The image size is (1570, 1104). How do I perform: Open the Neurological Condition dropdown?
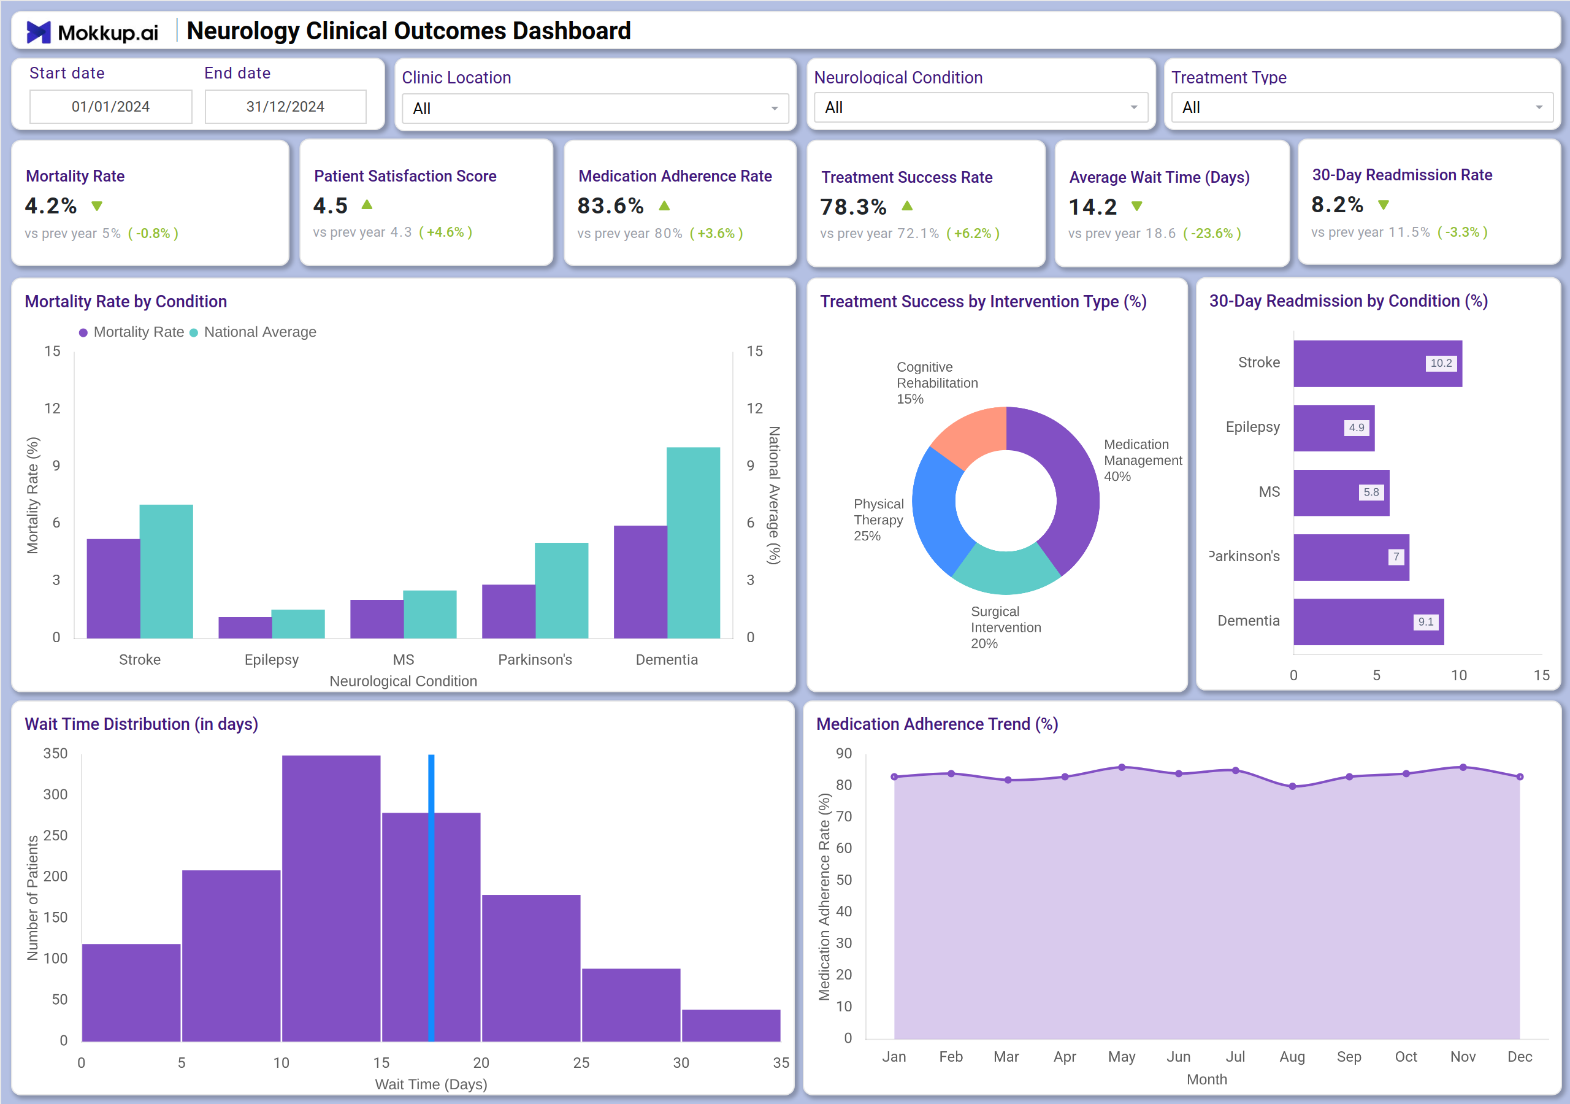pyautogui.click(x=981, y=107)
